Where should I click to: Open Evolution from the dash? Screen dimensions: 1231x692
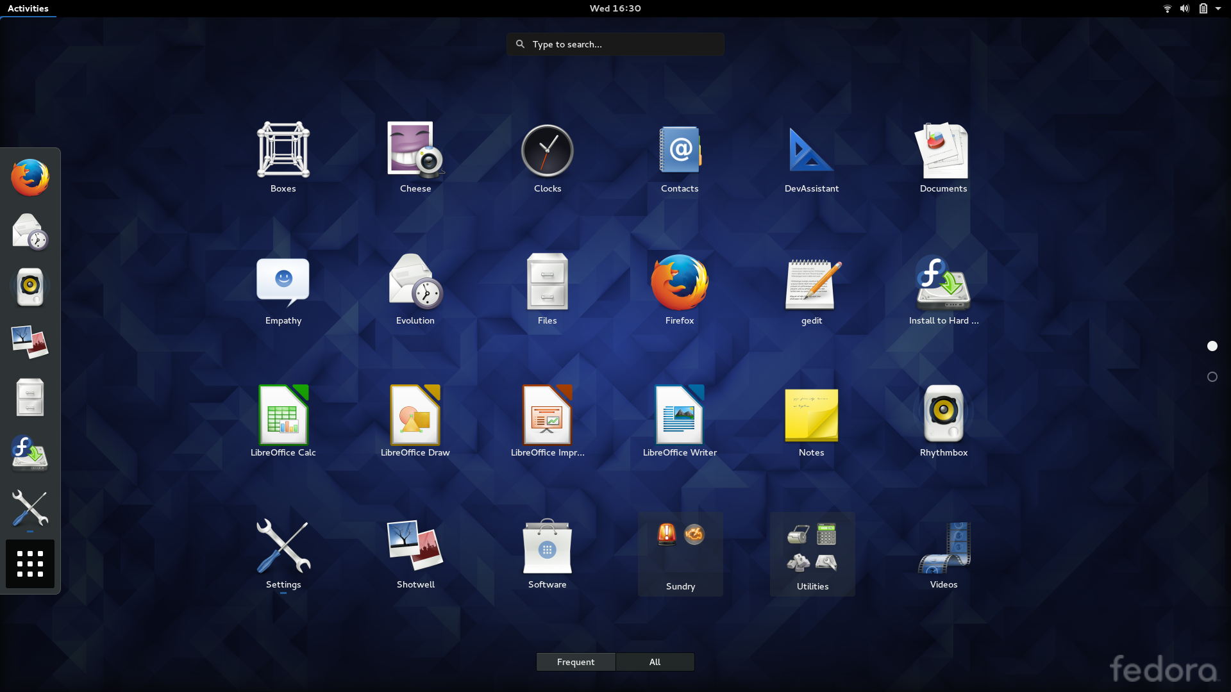click(30, 232)
